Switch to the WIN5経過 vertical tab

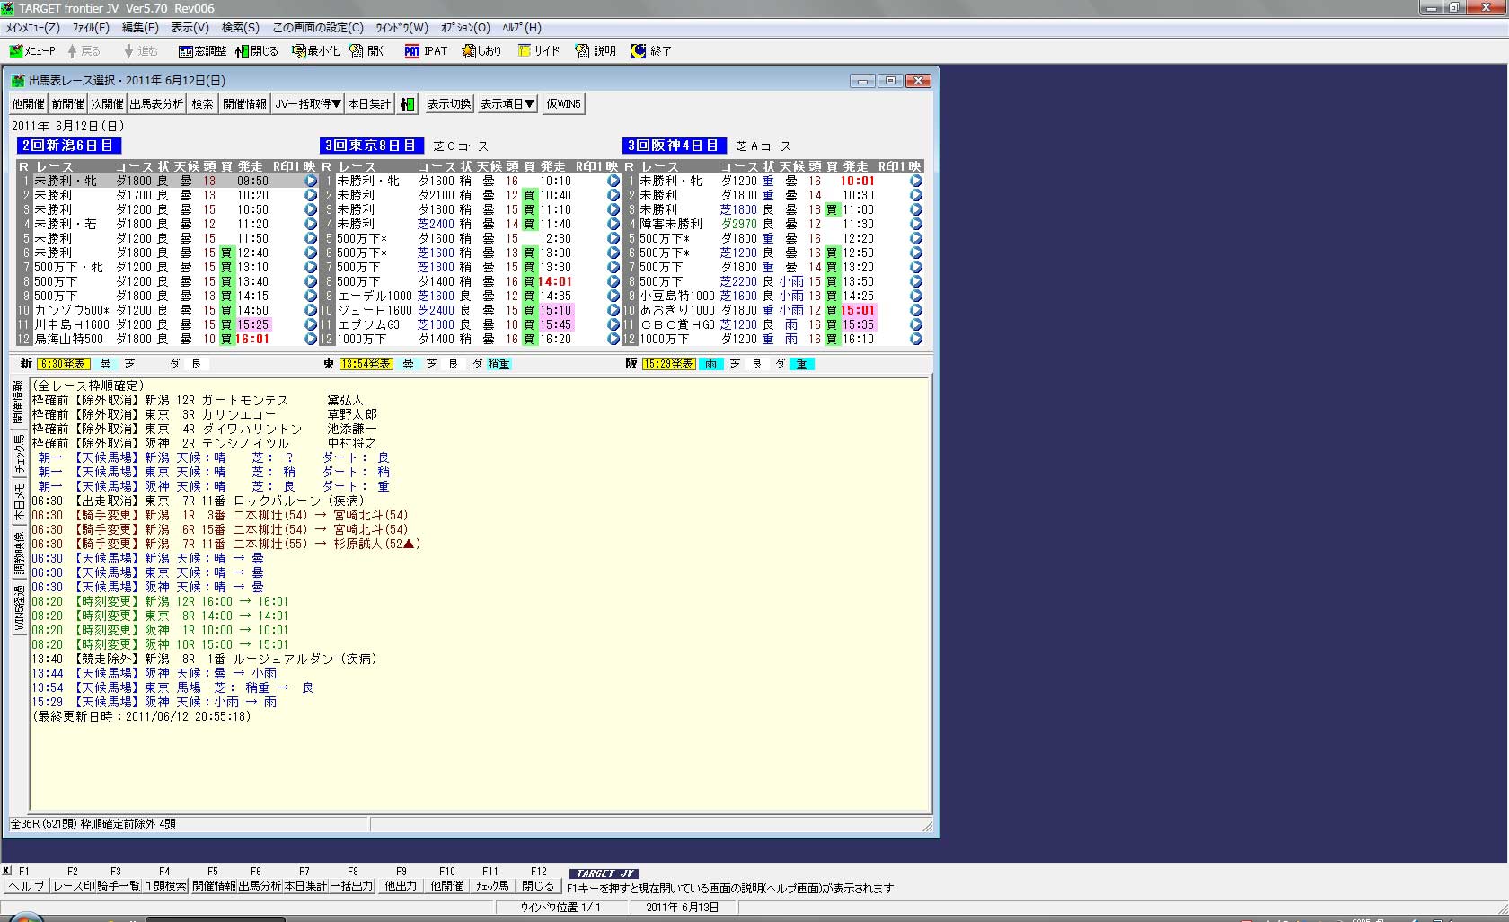[19, 607]
